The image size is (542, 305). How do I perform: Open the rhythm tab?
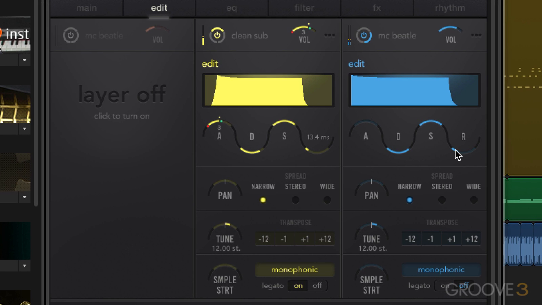pyautogui.click(x=450, y=8)
